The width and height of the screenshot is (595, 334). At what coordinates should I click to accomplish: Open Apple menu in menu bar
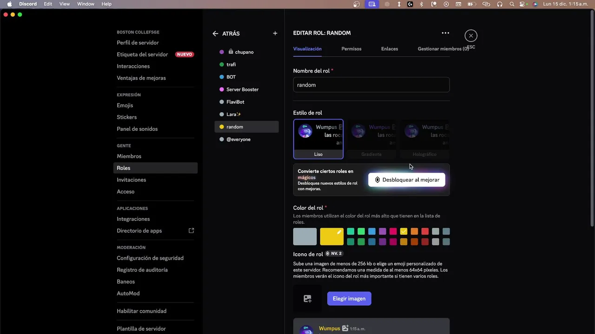9,4
